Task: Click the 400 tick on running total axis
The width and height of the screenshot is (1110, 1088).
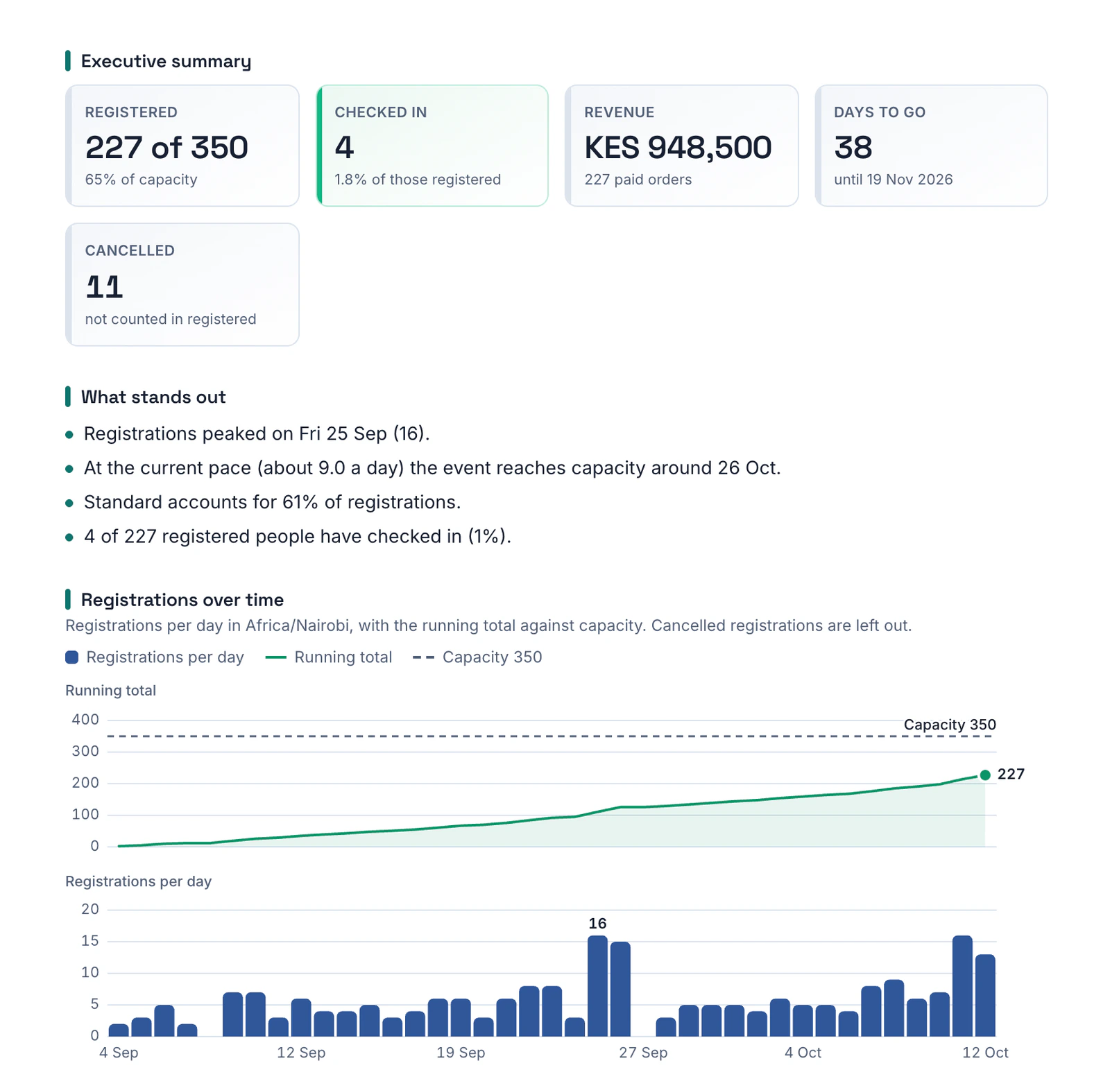Action: pos(85,720)
